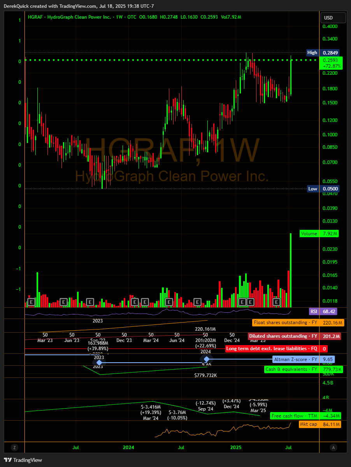Click the 2025 label on time axis
Image resolution: width=351 pixels, height=467 pixels.
pyautogui.click(x=236, y=448)
